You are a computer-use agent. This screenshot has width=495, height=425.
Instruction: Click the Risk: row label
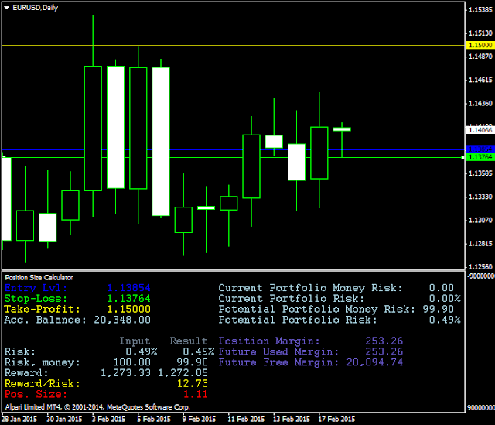click(x=20, y=351)
